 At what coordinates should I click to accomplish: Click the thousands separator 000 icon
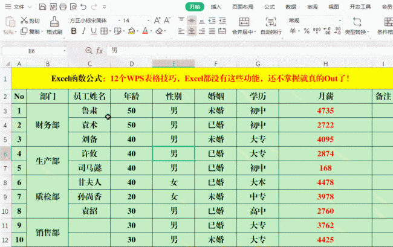(317, 31)
